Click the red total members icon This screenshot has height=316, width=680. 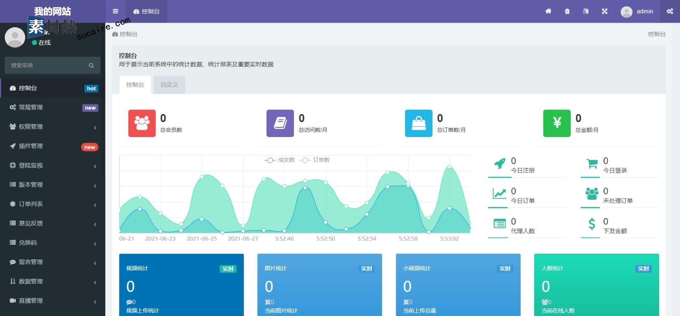point(142,123)
